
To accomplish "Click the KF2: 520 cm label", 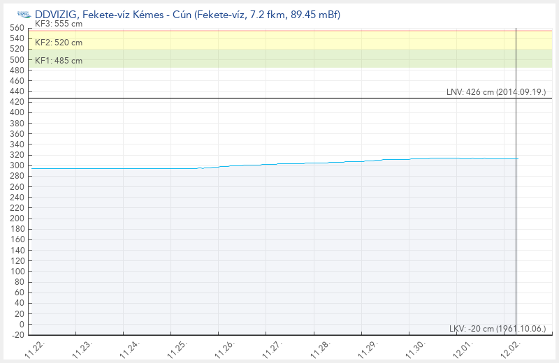I will (59, 43).
